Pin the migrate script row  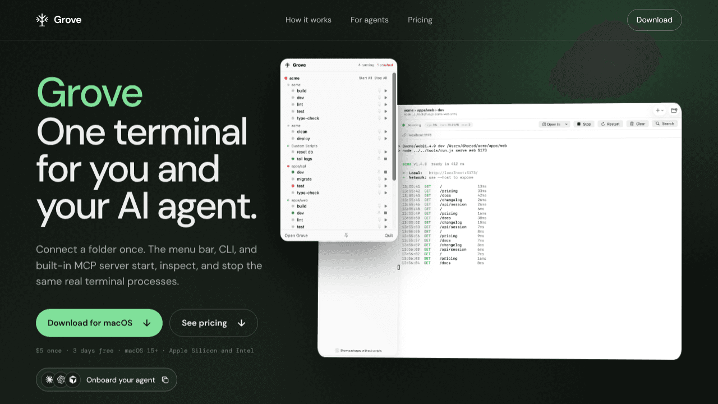pos(379,179)
